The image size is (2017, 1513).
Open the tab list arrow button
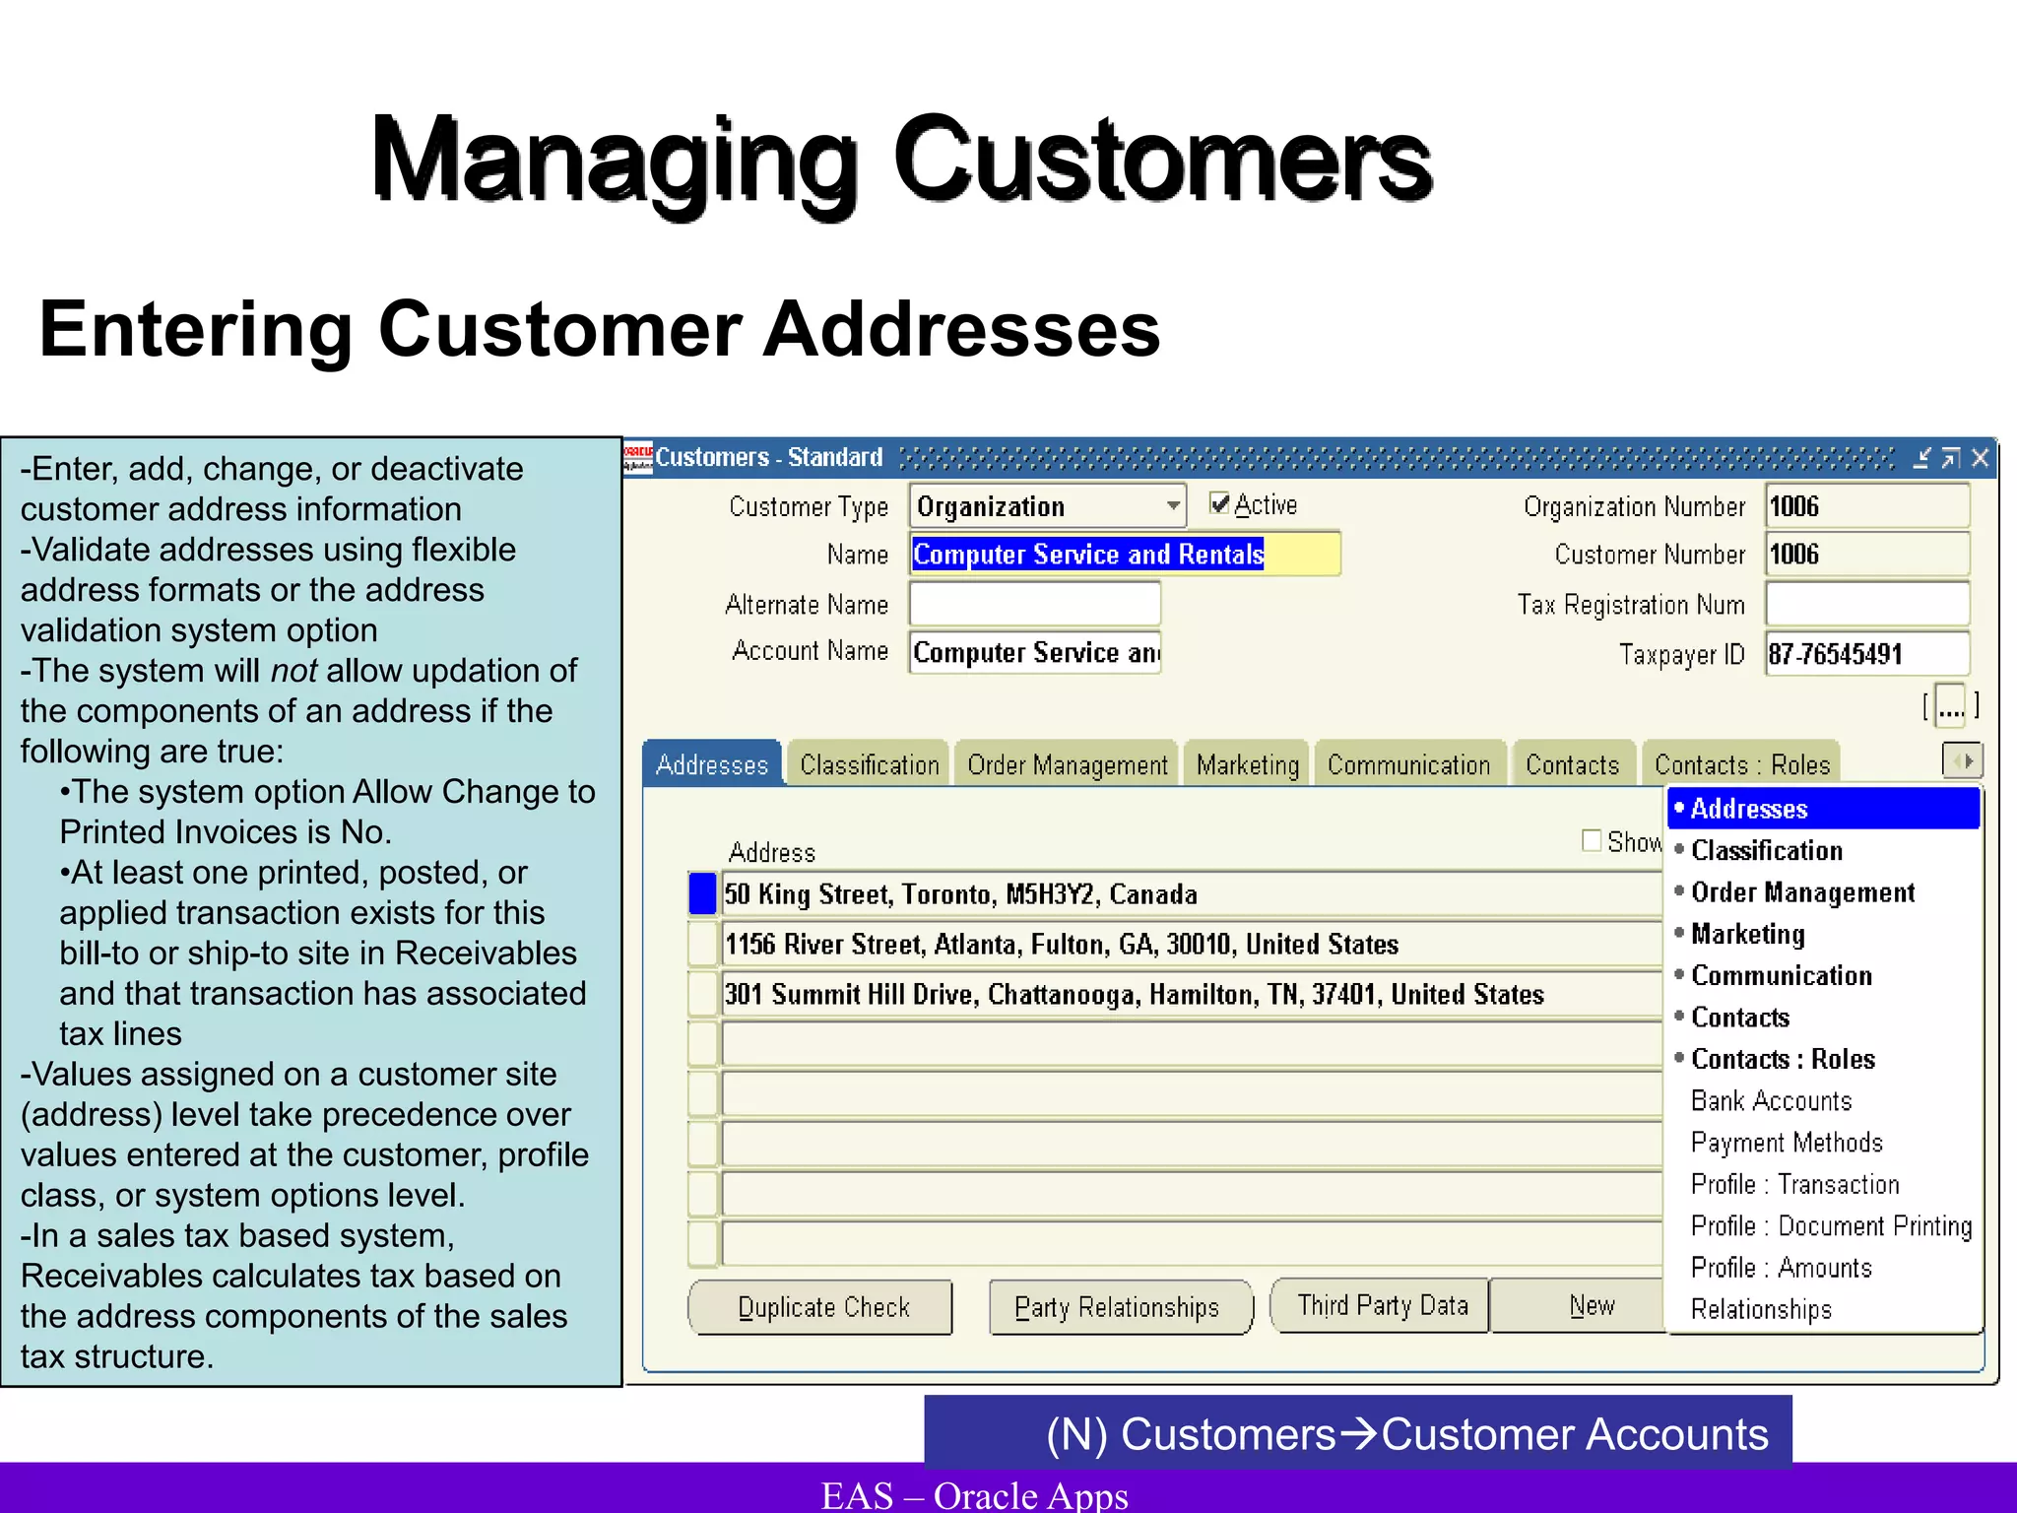click(1962, 760)
